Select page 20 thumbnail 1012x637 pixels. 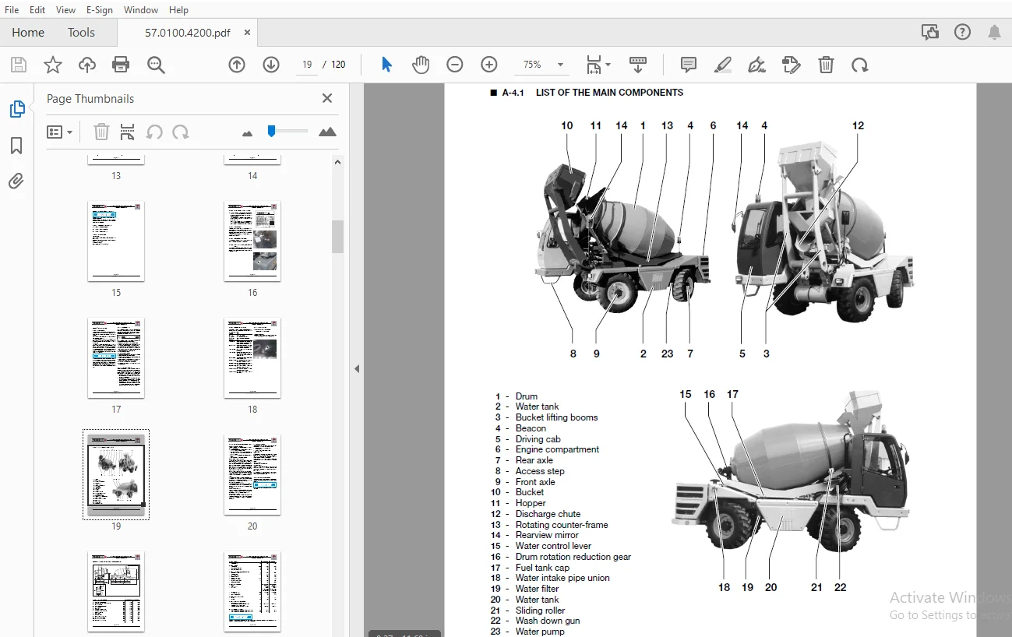[x=252, y=474]
